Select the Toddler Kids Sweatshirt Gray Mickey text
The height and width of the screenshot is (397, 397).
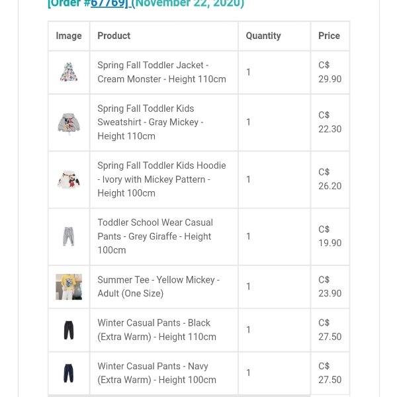click(x=150, y=122)
